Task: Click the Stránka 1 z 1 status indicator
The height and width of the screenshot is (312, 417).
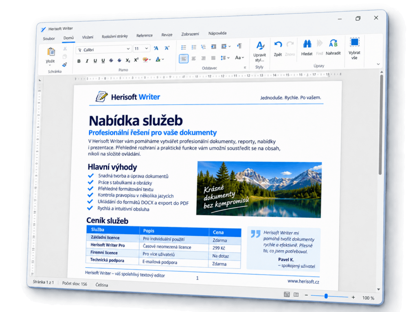Action: point(43,282)
